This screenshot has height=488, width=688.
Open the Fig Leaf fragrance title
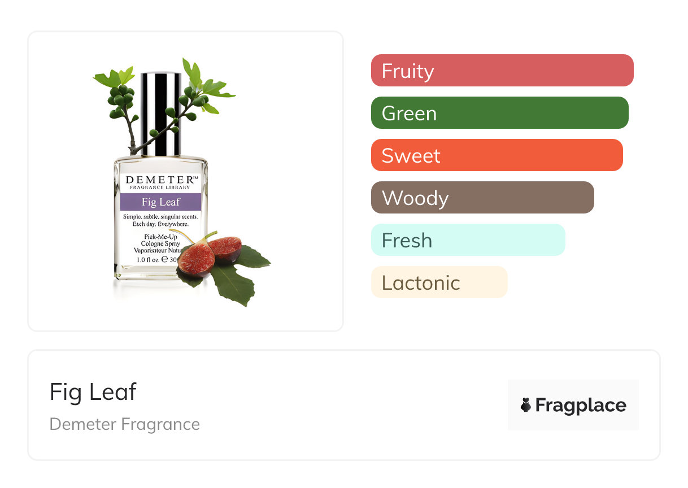coord(93,391)
